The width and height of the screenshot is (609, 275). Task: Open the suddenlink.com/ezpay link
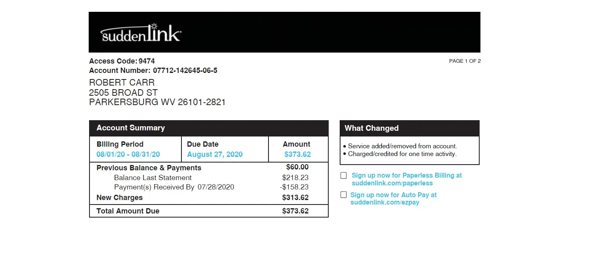(384, 202)
